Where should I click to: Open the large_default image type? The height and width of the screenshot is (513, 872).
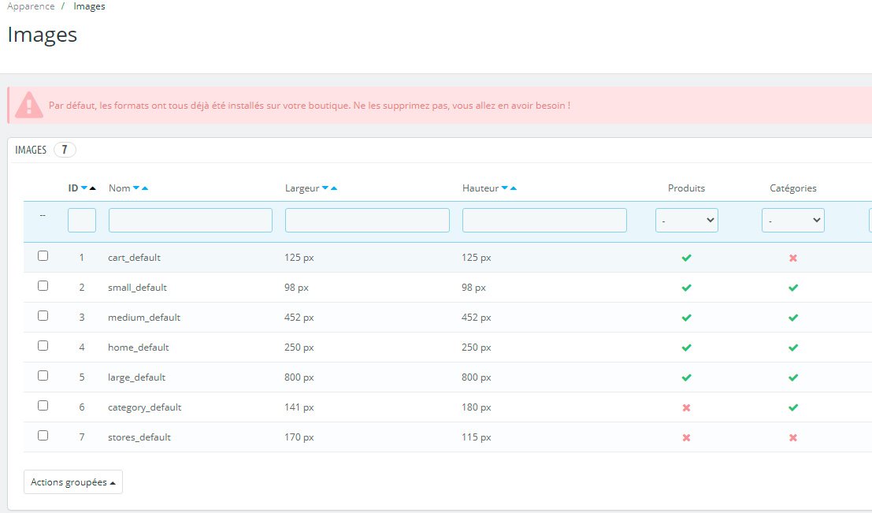click(x=137, y=377)
